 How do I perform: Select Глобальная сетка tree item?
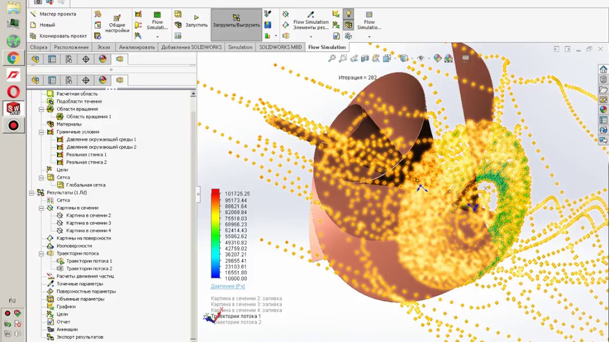pyautogui.click(x=86, y=185)
